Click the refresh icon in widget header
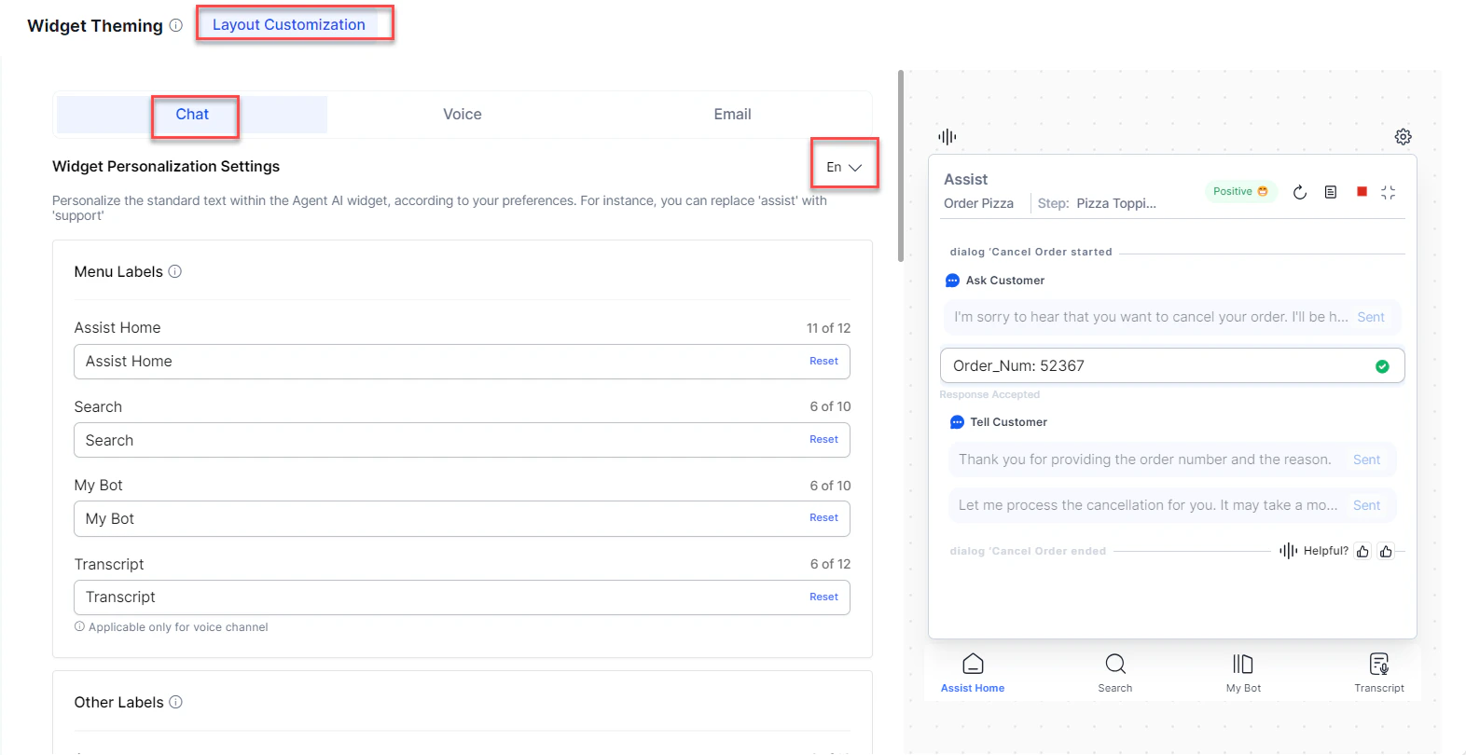Image resolution: width=1466 pixels, height=755 pixels. click(x=1300, y=192)
